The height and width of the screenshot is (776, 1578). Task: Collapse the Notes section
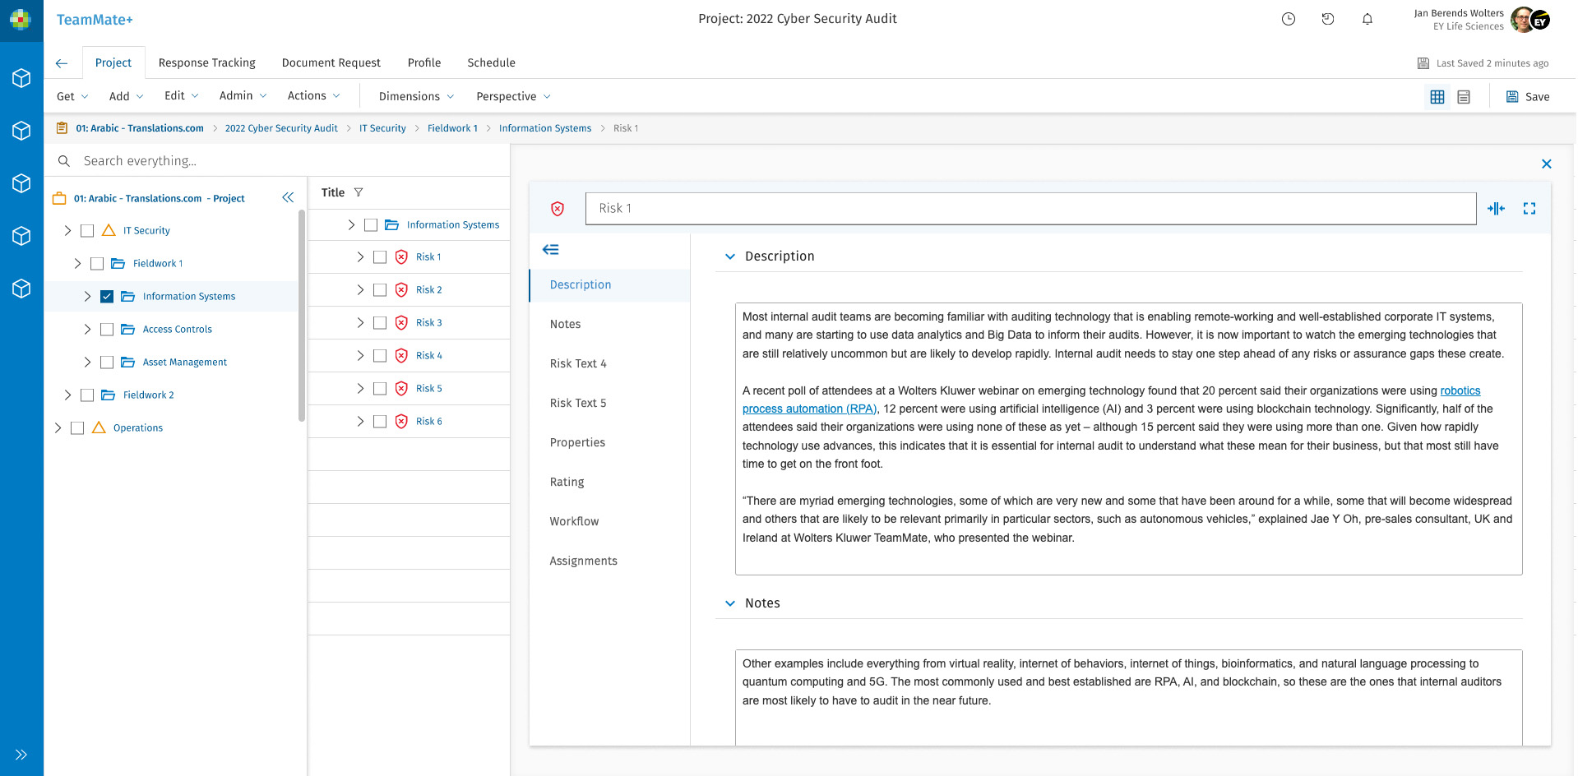click(x=729, y=603)
